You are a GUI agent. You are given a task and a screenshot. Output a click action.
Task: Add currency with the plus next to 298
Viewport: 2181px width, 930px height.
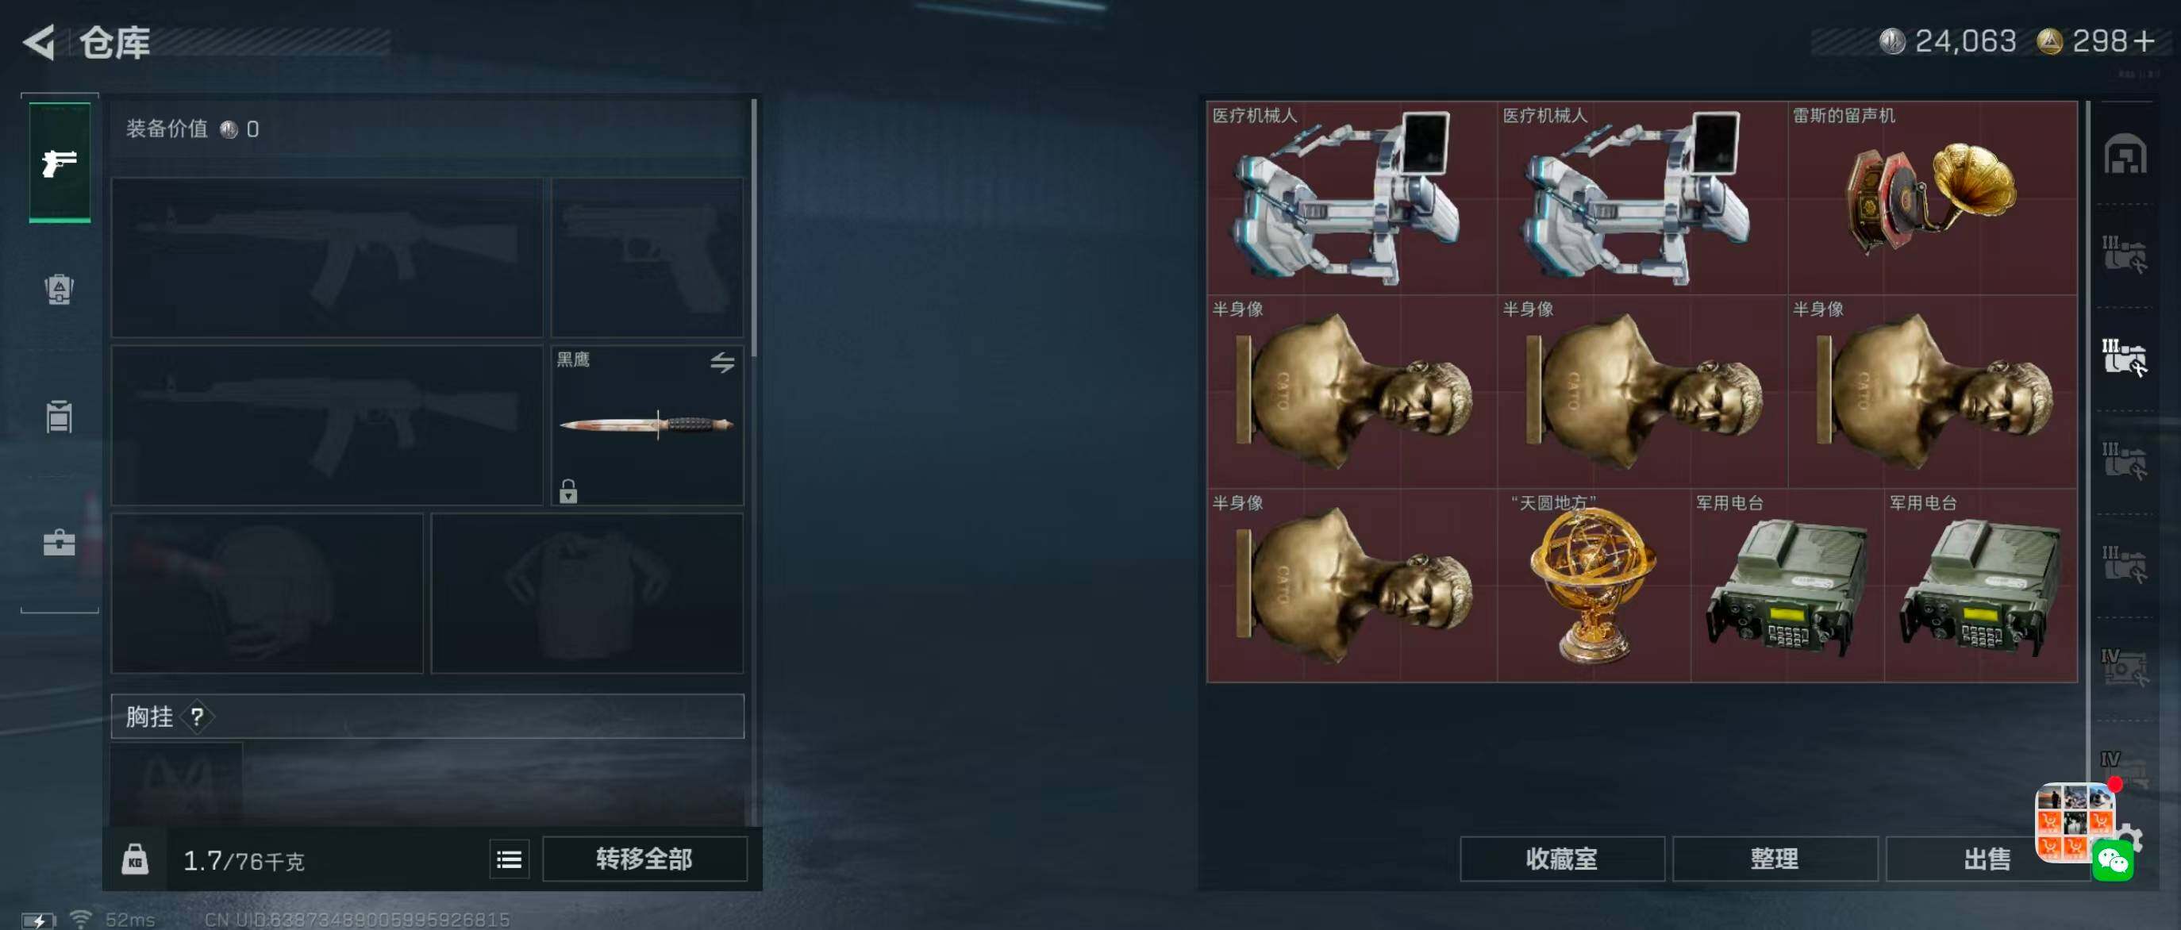click(x=2144, y=40)
